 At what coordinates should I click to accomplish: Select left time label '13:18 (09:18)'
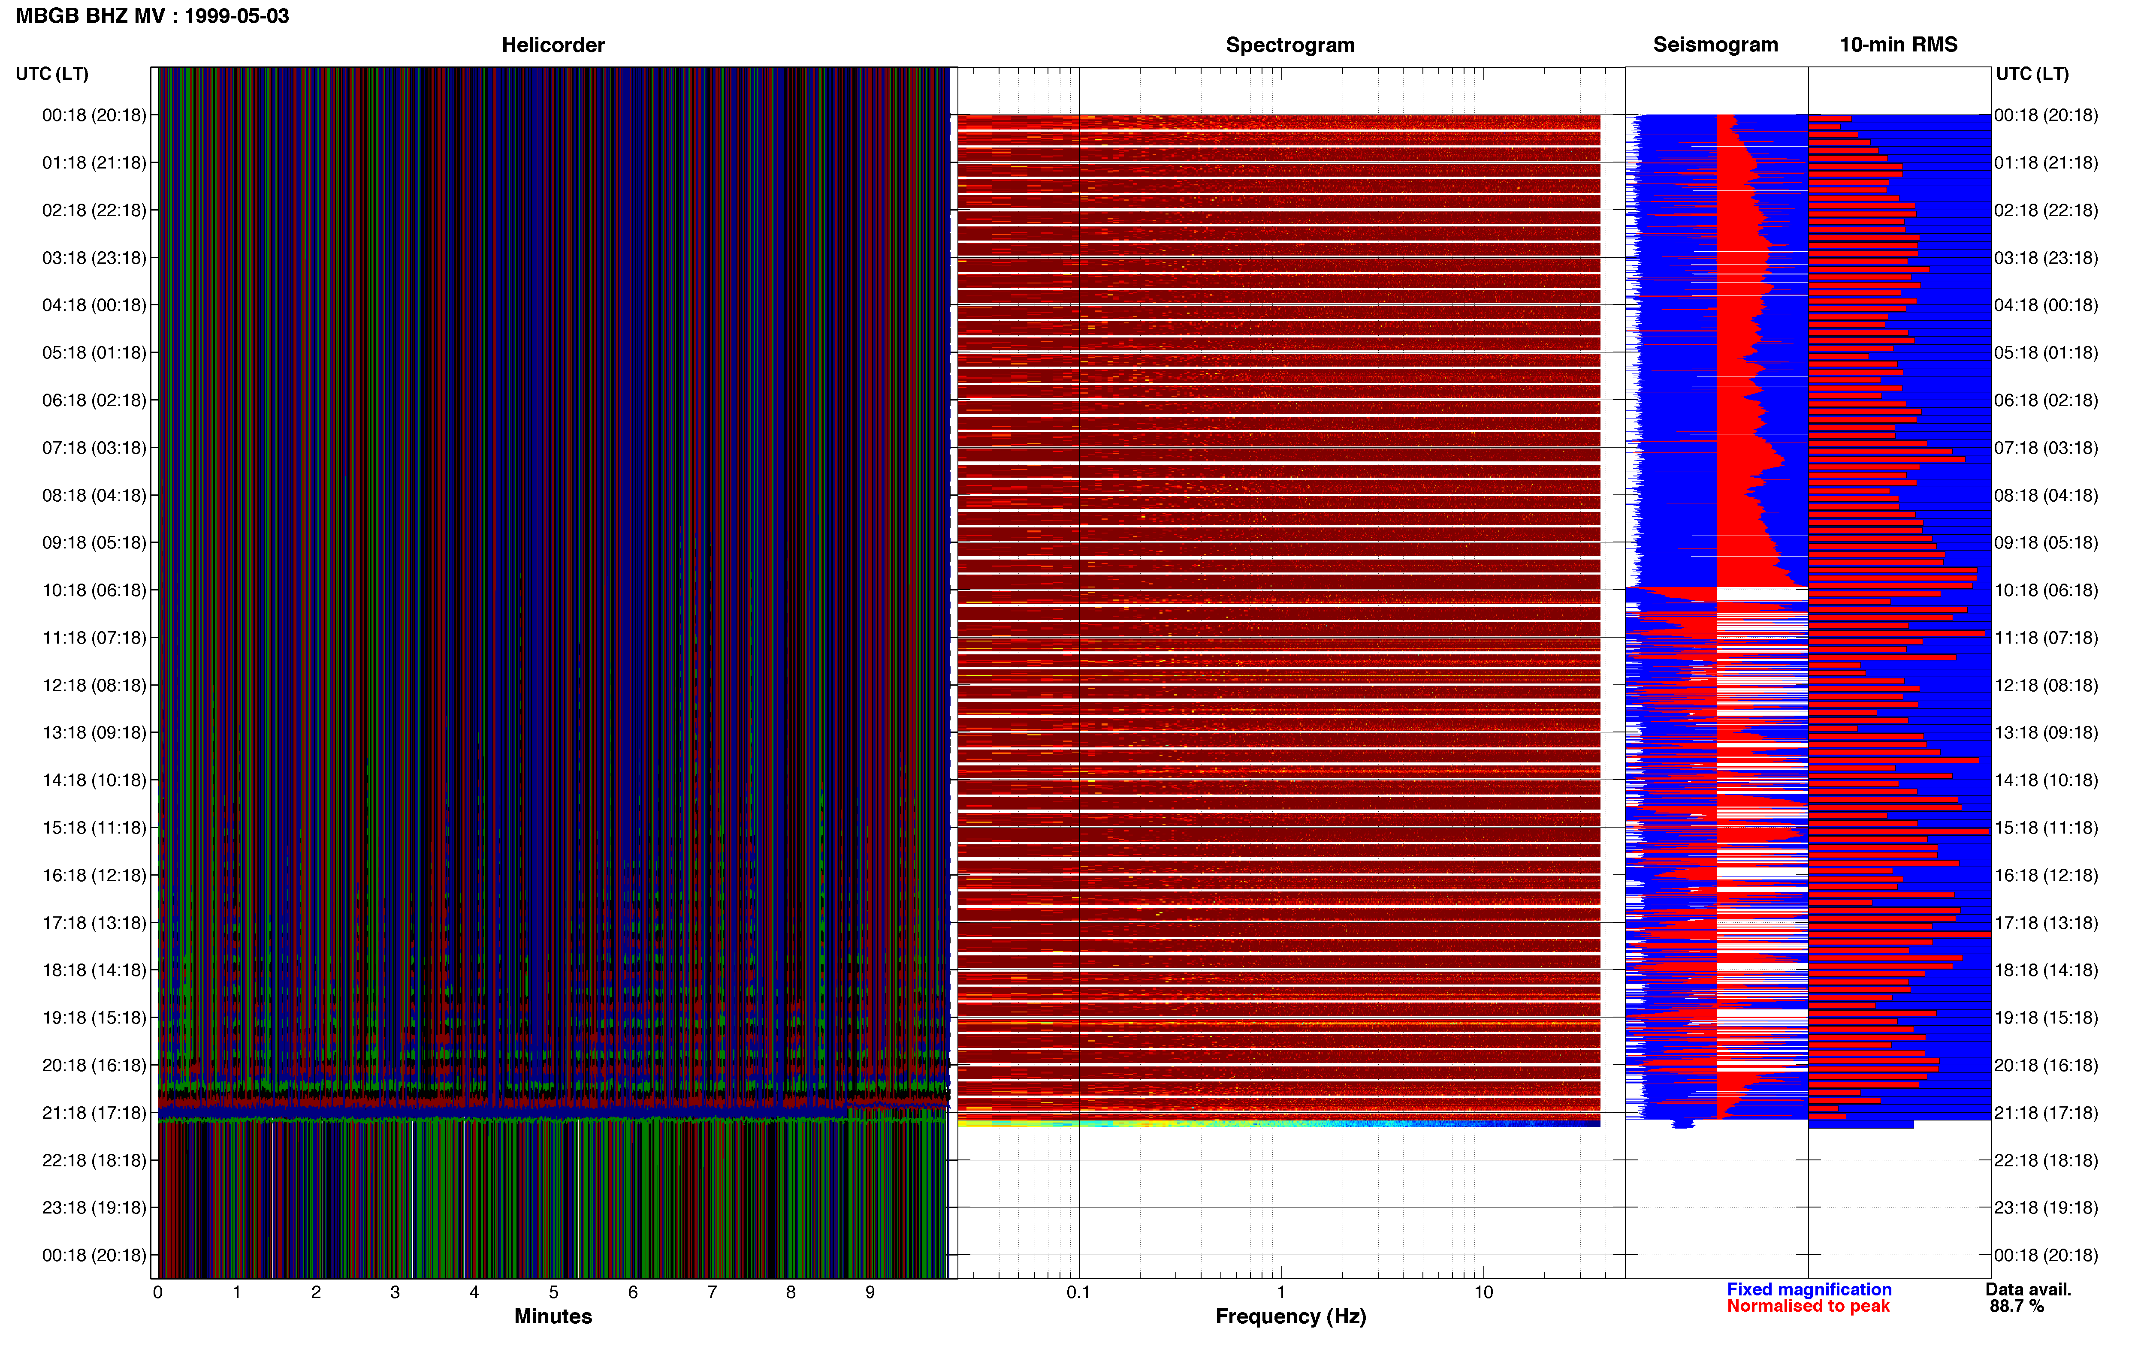(94, 733)
